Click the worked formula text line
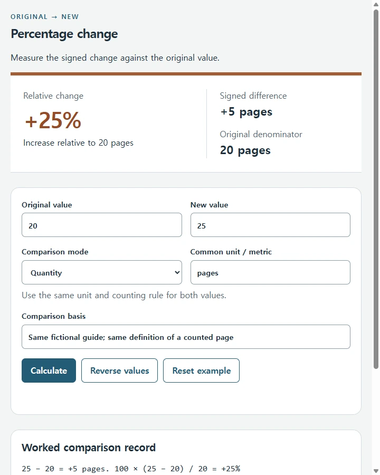The width and height of the screenshot is (380, 475). point(131,469)
